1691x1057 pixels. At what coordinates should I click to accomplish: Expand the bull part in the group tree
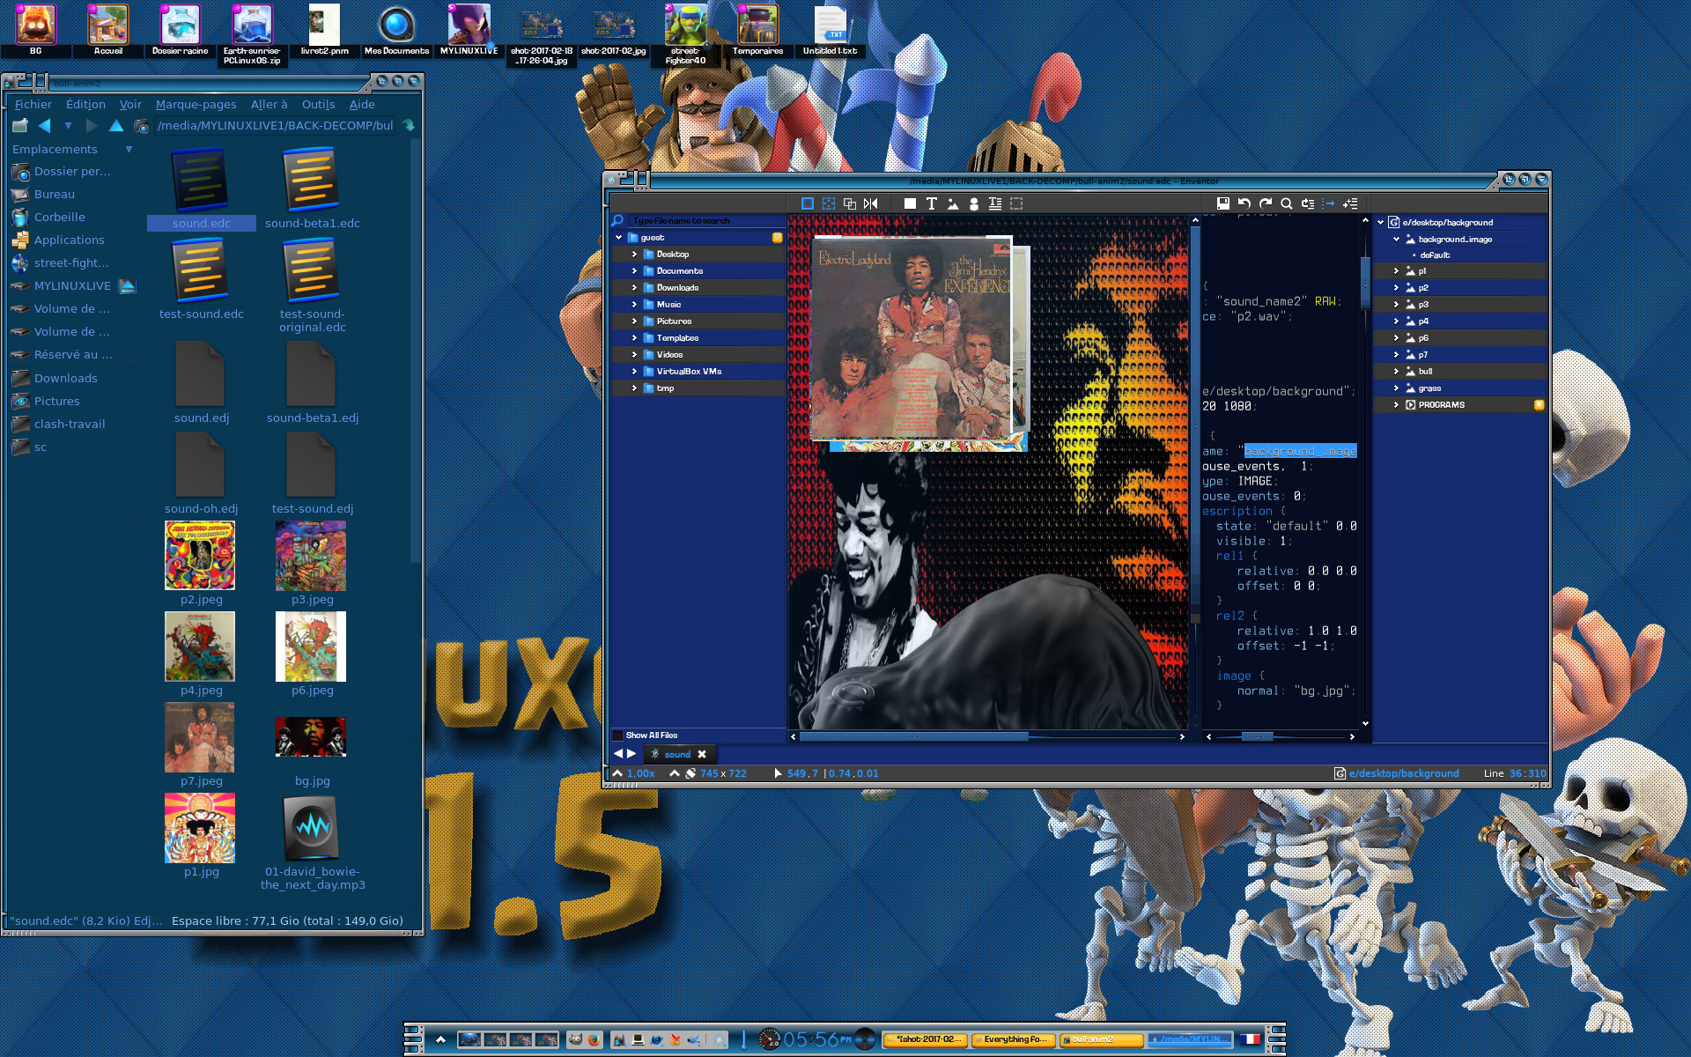pyautogui.click(x=1396, y=372)
